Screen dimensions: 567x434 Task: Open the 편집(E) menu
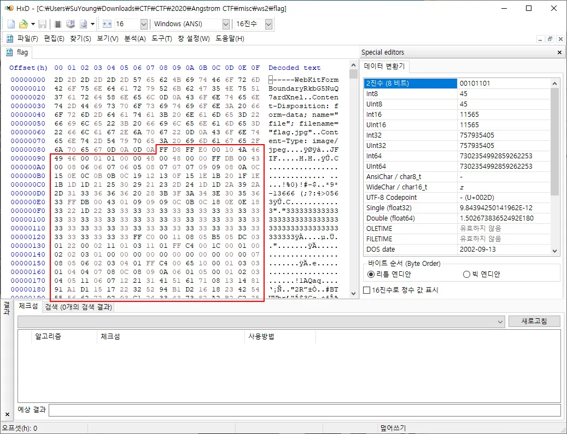click(x=54, y=39)
